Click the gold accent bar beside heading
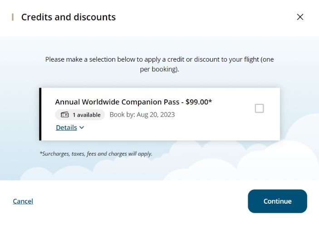319x225 pixels. tap(13, 17)
